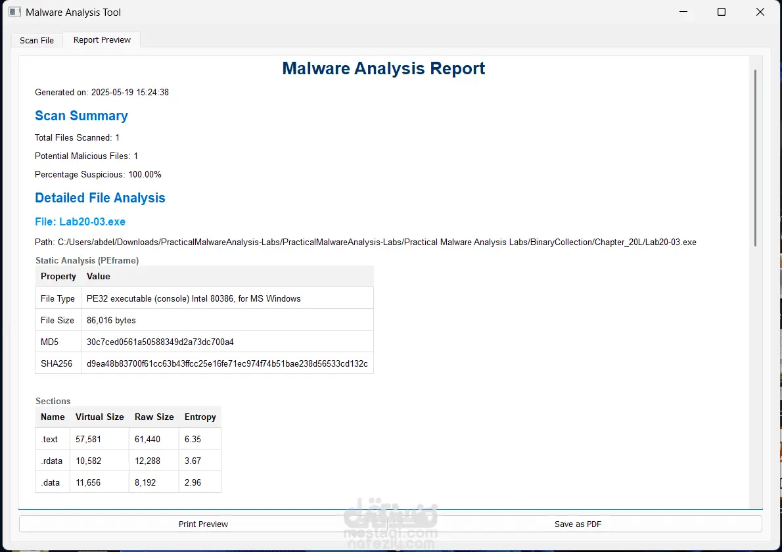Click the Name column header
Screen dimensions: 782x552
(x=53, y=417)
